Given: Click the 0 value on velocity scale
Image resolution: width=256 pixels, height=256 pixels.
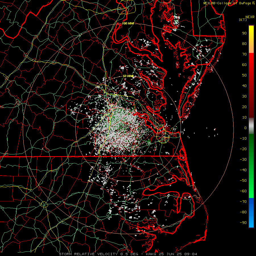Looking at the screenshot, I should [x=245, y=128].
